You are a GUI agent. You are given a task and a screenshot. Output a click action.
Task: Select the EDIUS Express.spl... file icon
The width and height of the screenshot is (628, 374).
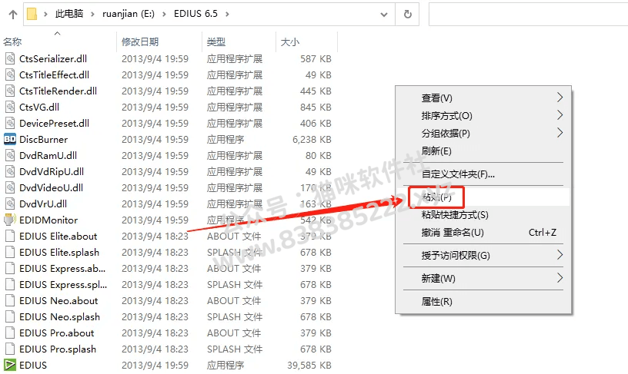tap(10, 284)
